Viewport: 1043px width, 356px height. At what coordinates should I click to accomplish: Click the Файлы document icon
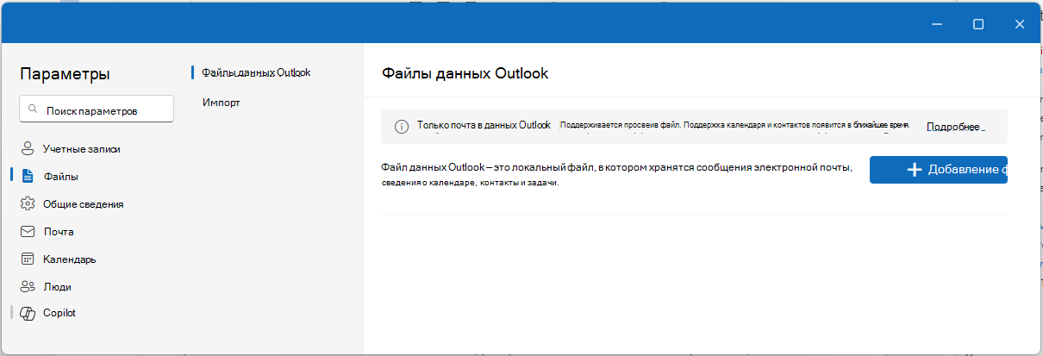click(x=27, y=176)
